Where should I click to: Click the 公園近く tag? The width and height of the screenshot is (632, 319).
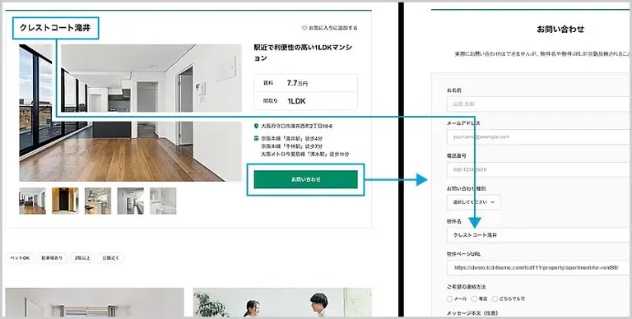click(x=110, y=258)
